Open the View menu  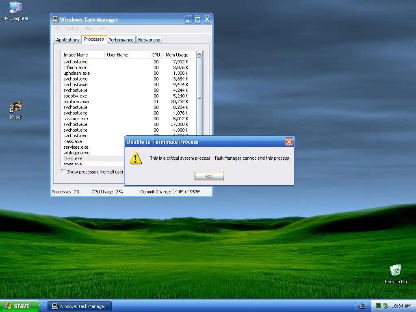point(89,28)
